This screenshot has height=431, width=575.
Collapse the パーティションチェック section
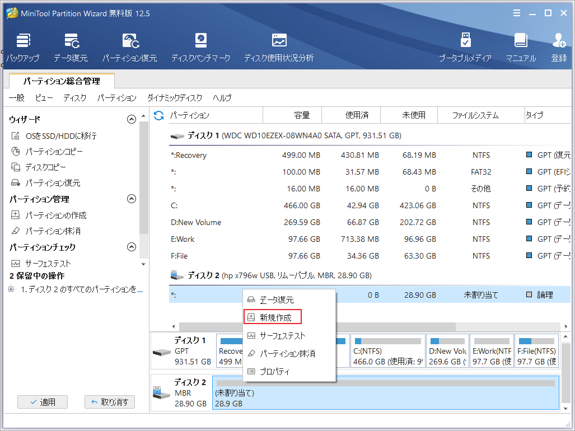pos(132,247)
